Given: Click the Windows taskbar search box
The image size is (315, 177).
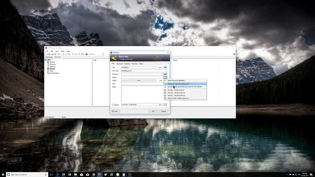Looking at the screenshot, I should point(27,175).
